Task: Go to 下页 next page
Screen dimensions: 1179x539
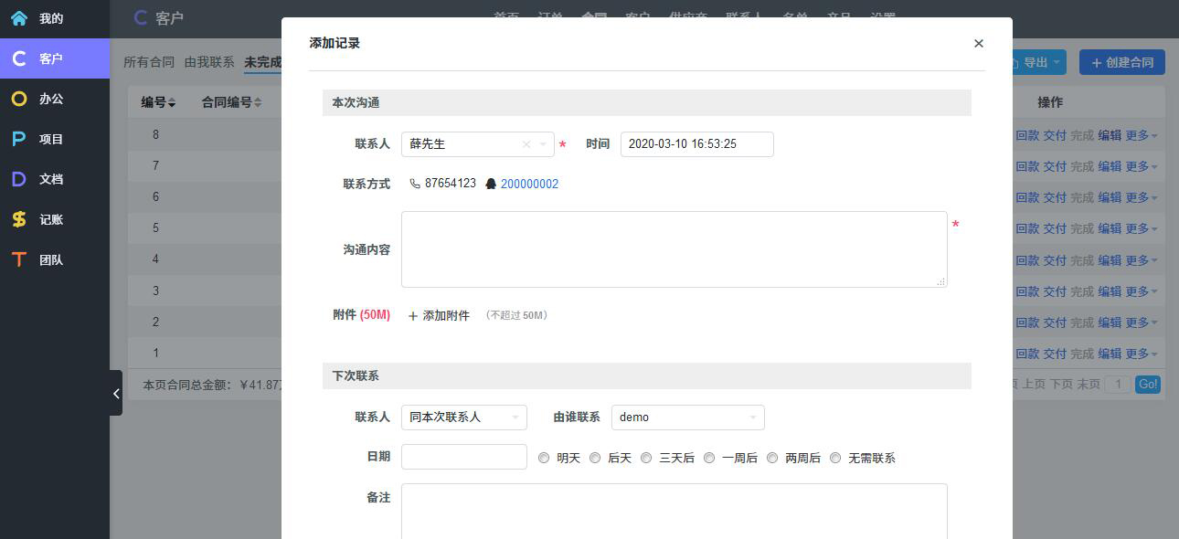Action: (x=1061, y=385)
